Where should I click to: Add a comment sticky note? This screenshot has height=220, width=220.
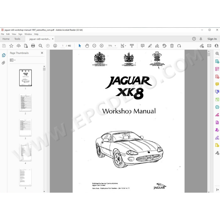(143, 46)
